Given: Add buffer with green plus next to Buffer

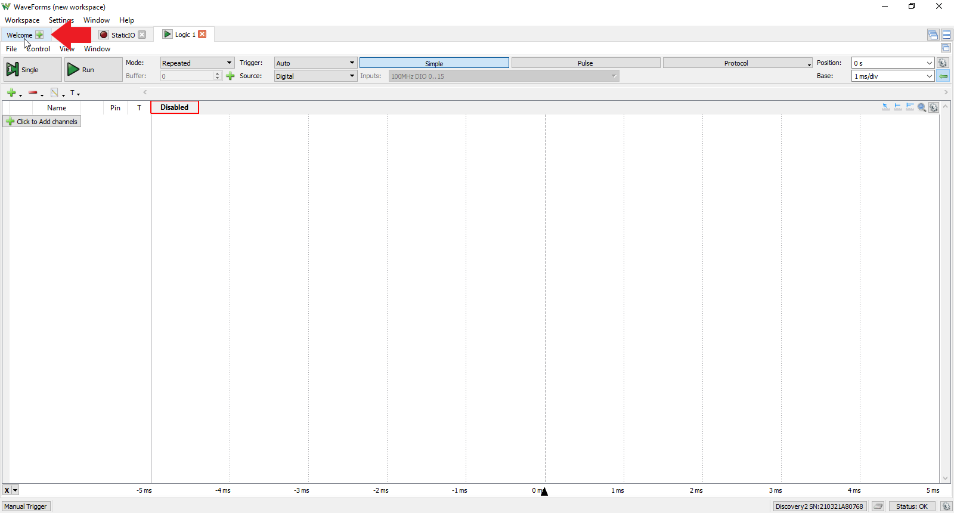Looking at the screenshot, I should click(231, 76).
